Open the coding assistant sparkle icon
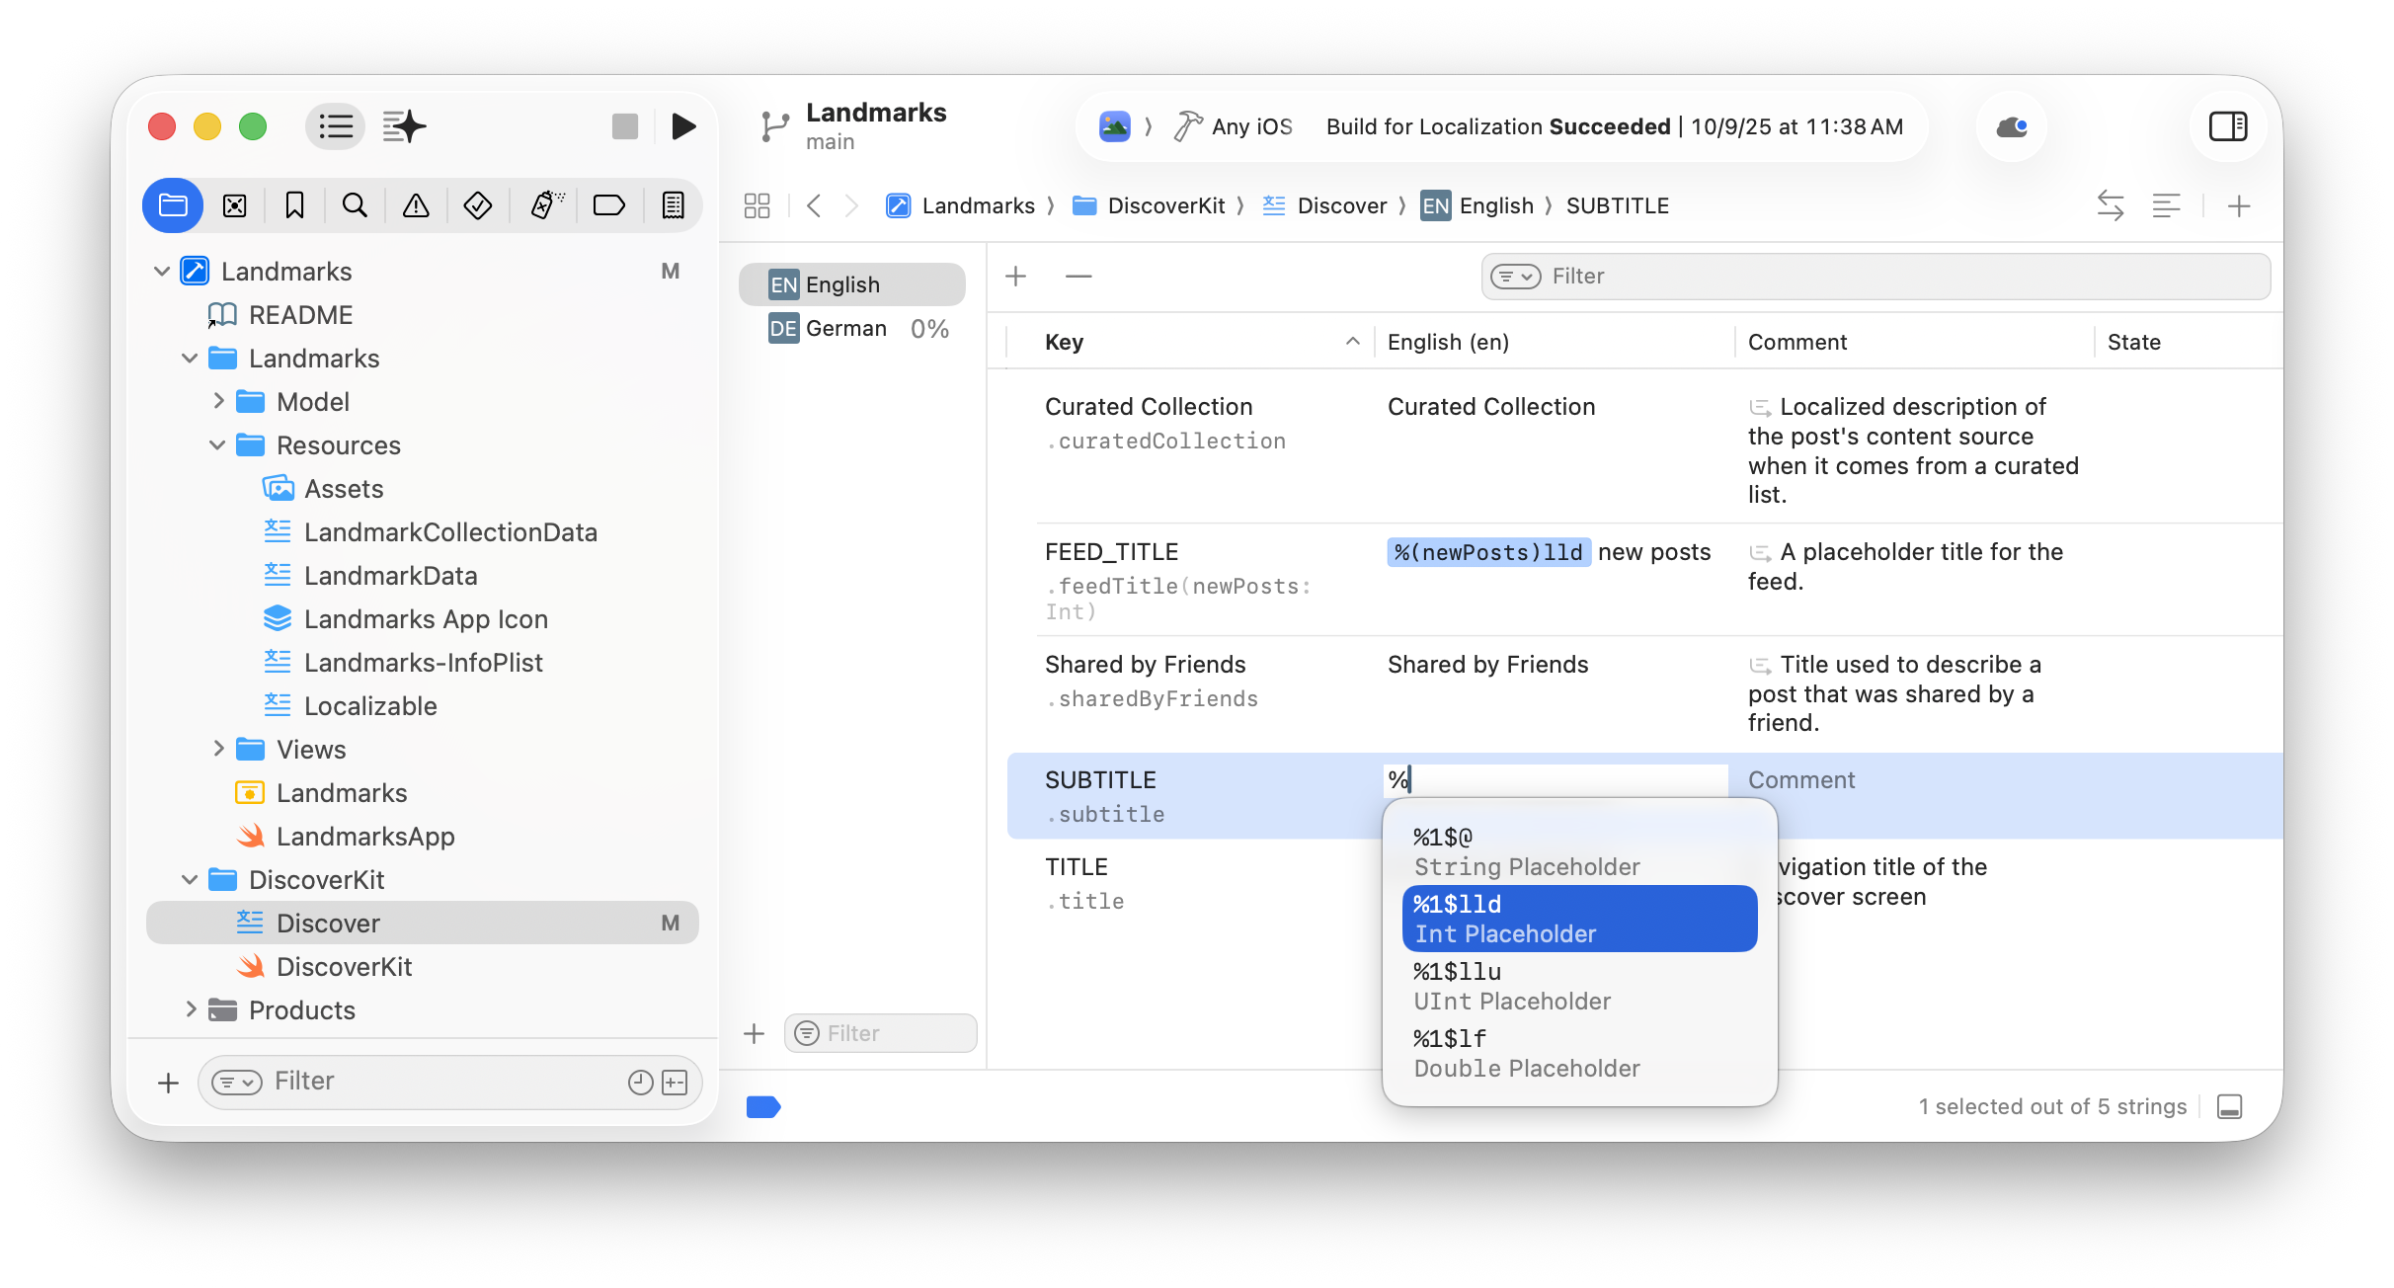 pos(404,126)
